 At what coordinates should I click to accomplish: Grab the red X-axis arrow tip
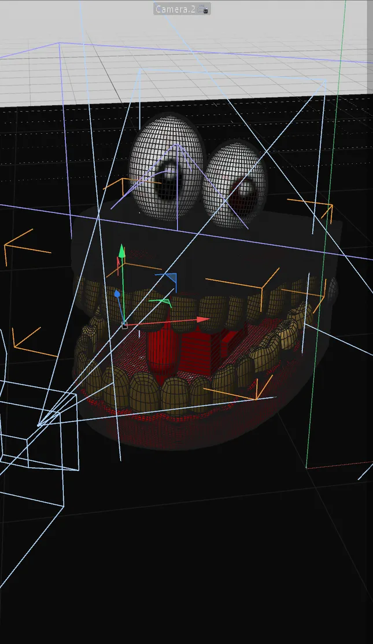coord(203,319)
